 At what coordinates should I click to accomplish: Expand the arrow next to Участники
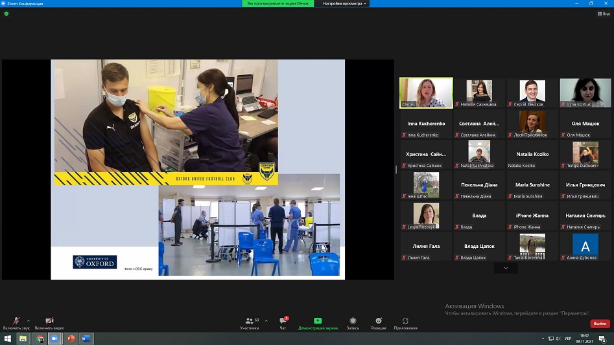266,320
